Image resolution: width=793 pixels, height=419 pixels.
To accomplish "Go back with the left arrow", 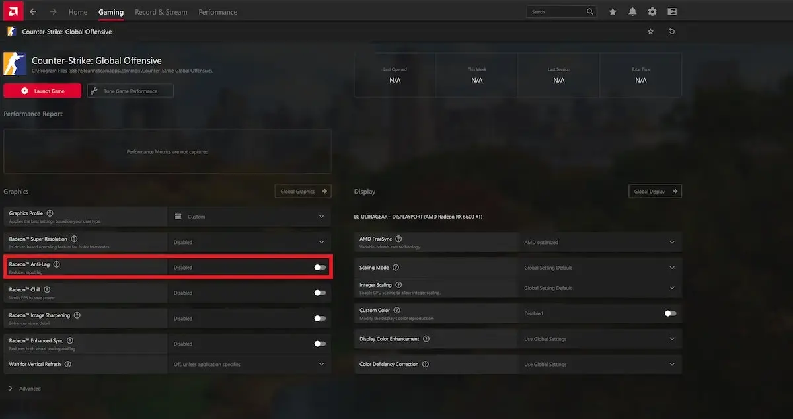I will pos(33,12).
